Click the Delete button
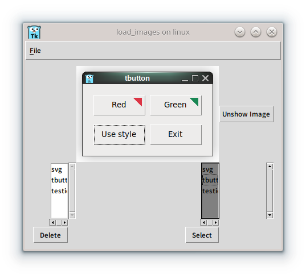This screenshot has height=274, width=306. tap(50, 235)
